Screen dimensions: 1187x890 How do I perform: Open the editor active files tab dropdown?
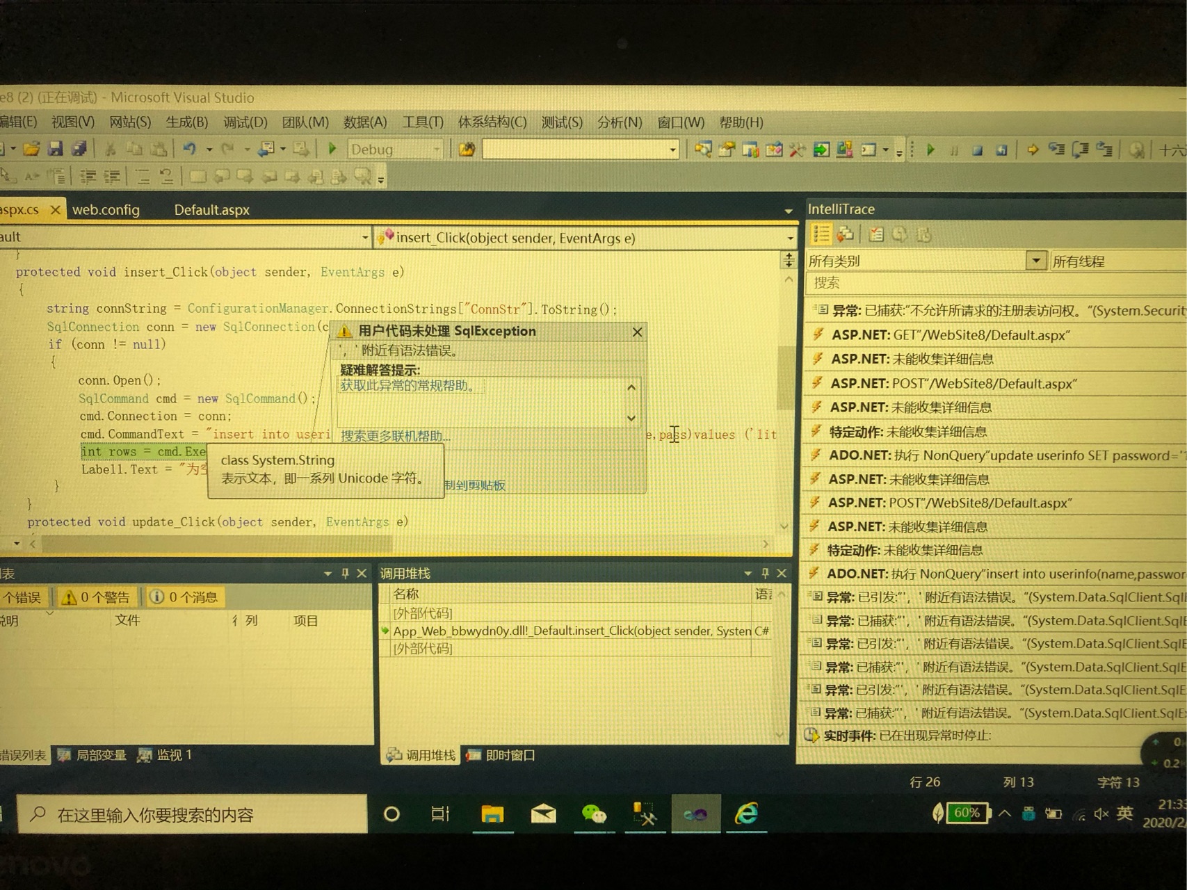[788, 211]
